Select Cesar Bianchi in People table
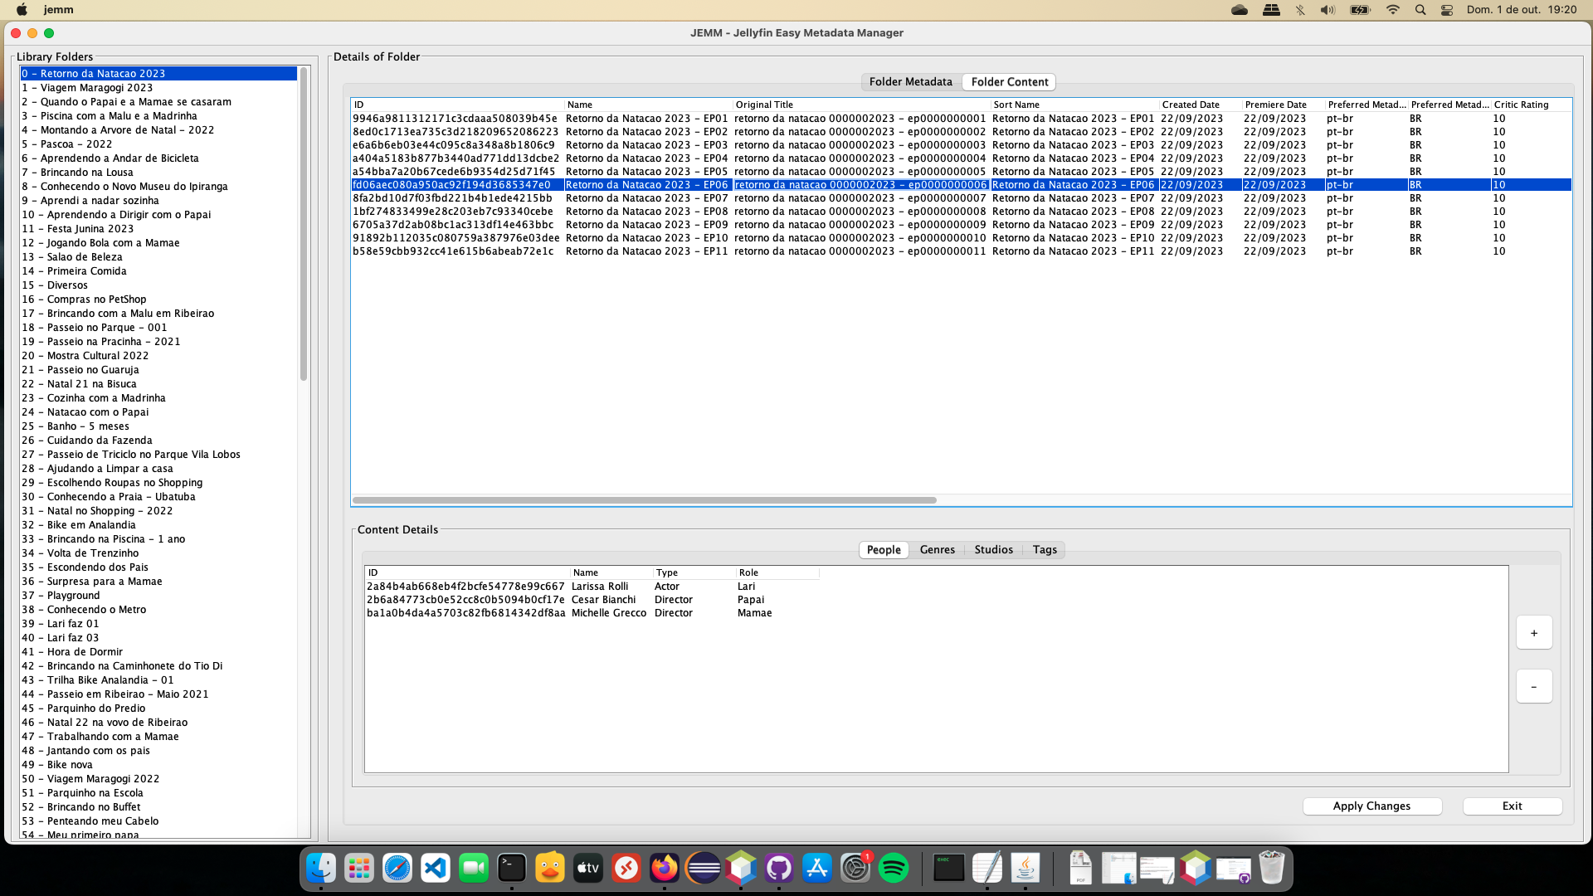 click(x=603, y=600)
